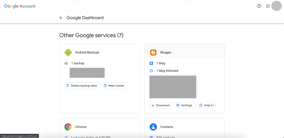The height and width of the screenshot is (138, 284).
Task: Click the bookmark icon beside 1 blog followed
Action: coord(151,71)
